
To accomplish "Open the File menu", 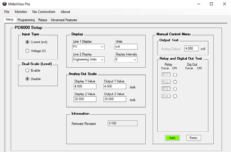I will 7,12.
